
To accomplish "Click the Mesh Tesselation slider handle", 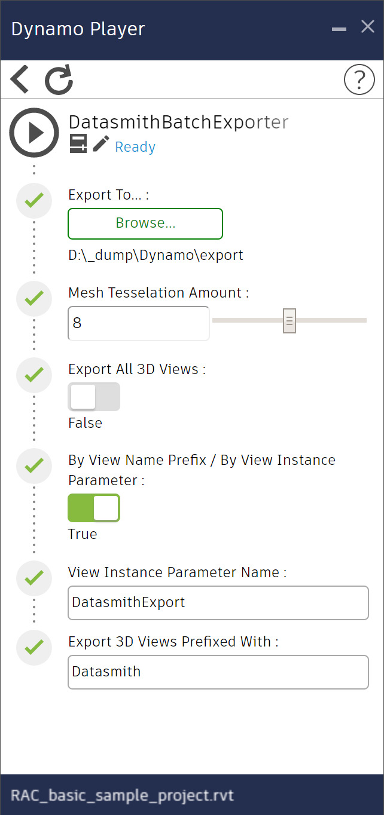I will click(x=289, y=321).
